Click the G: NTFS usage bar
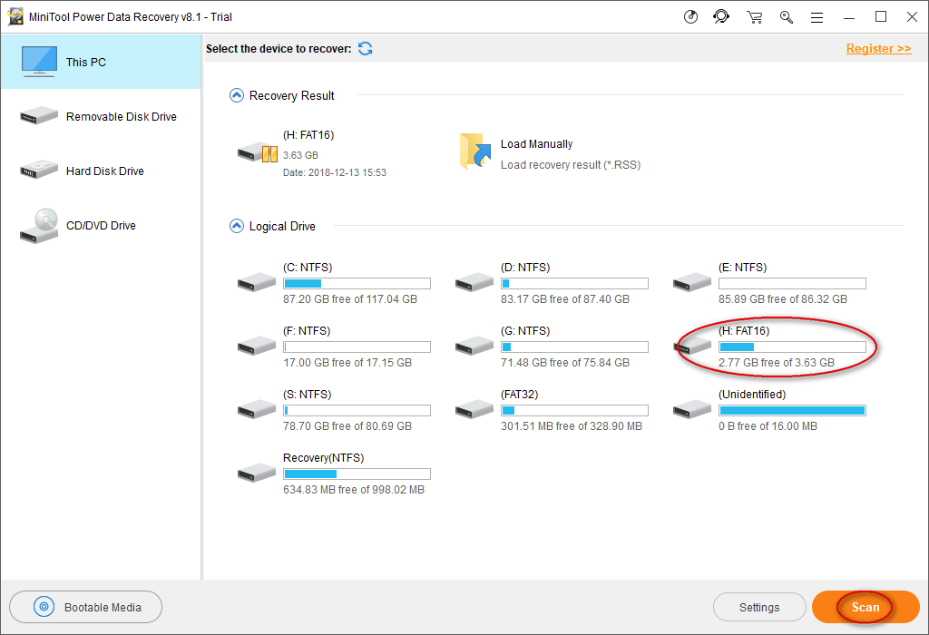The height and width of the screenshot is (635, 929). (x=574, y=347)
